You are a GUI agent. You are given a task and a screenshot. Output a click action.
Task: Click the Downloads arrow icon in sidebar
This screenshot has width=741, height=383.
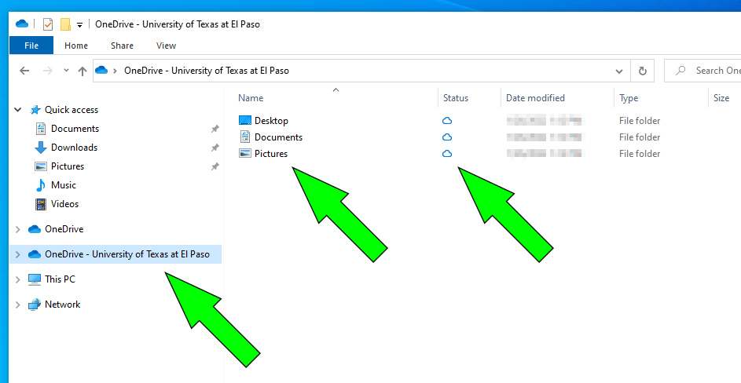pos(41,148)
